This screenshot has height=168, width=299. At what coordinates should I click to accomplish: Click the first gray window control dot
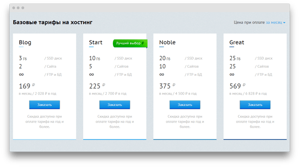pos(14,8)
